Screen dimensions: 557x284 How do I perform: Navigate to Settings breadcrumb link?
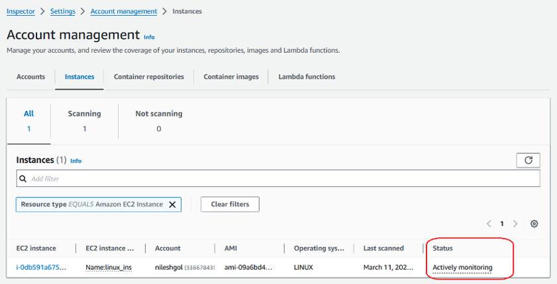click(63, 11)
